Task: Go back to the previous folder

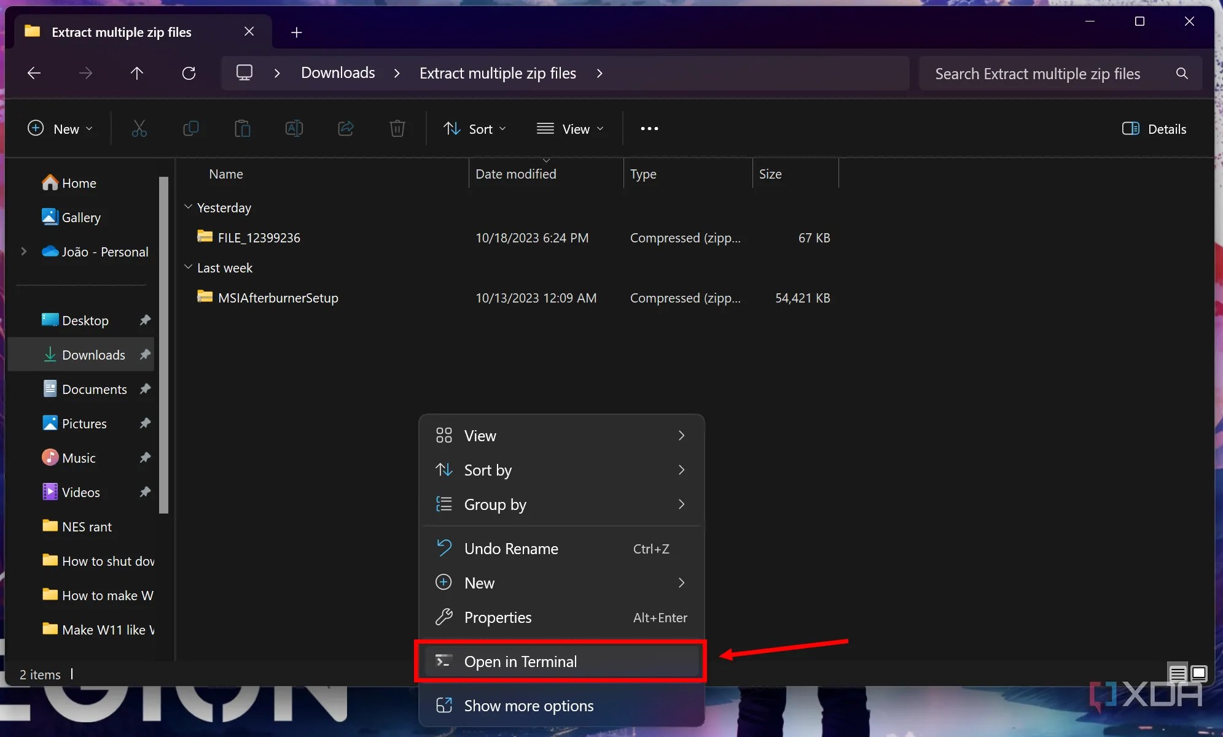Action: click(34, 73)
